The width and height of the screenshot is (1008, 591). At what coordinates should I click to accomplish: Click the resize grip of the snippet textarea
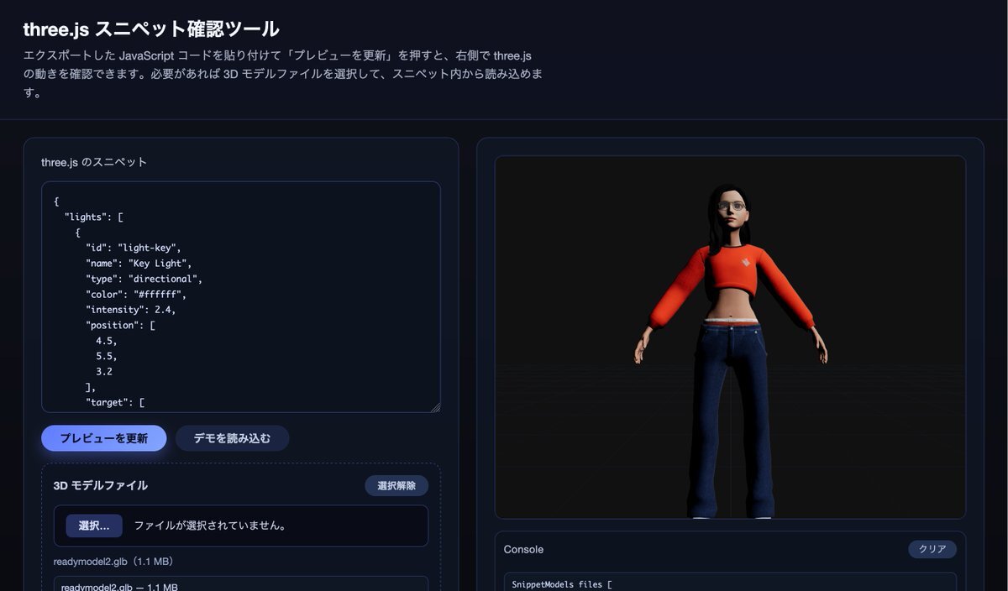435,407
